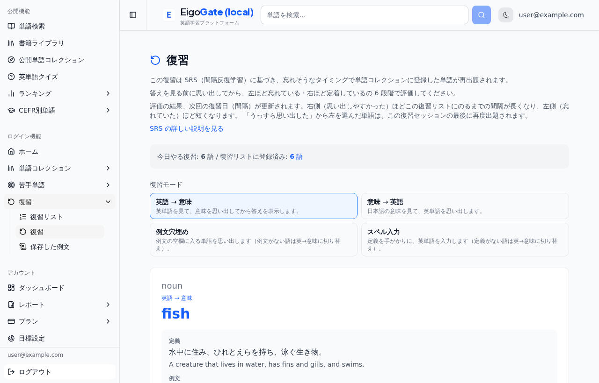Click the scroll icon beside 保存した例文
Screen dimensions: 599x383
[23, 247]
